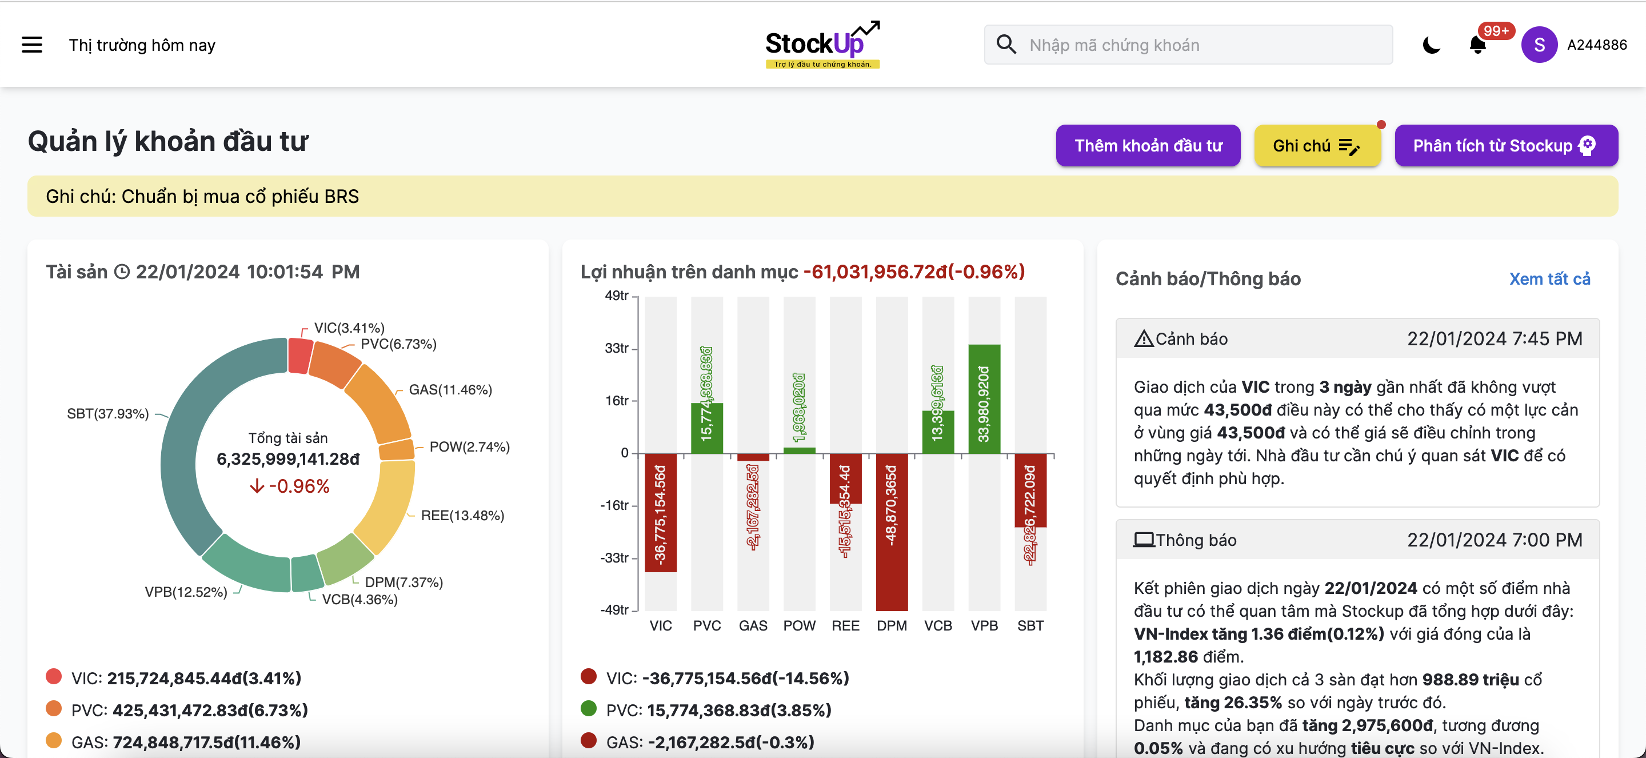Open the Ghi chú notes button

point(1317,146)
